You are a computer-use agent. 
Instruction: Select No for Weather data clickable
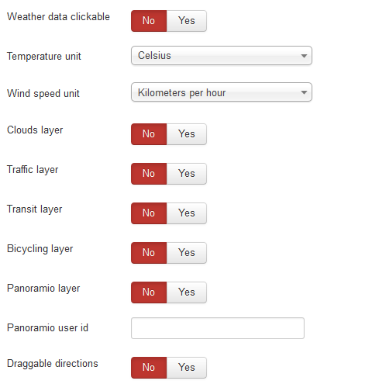(x=149, y=21)
